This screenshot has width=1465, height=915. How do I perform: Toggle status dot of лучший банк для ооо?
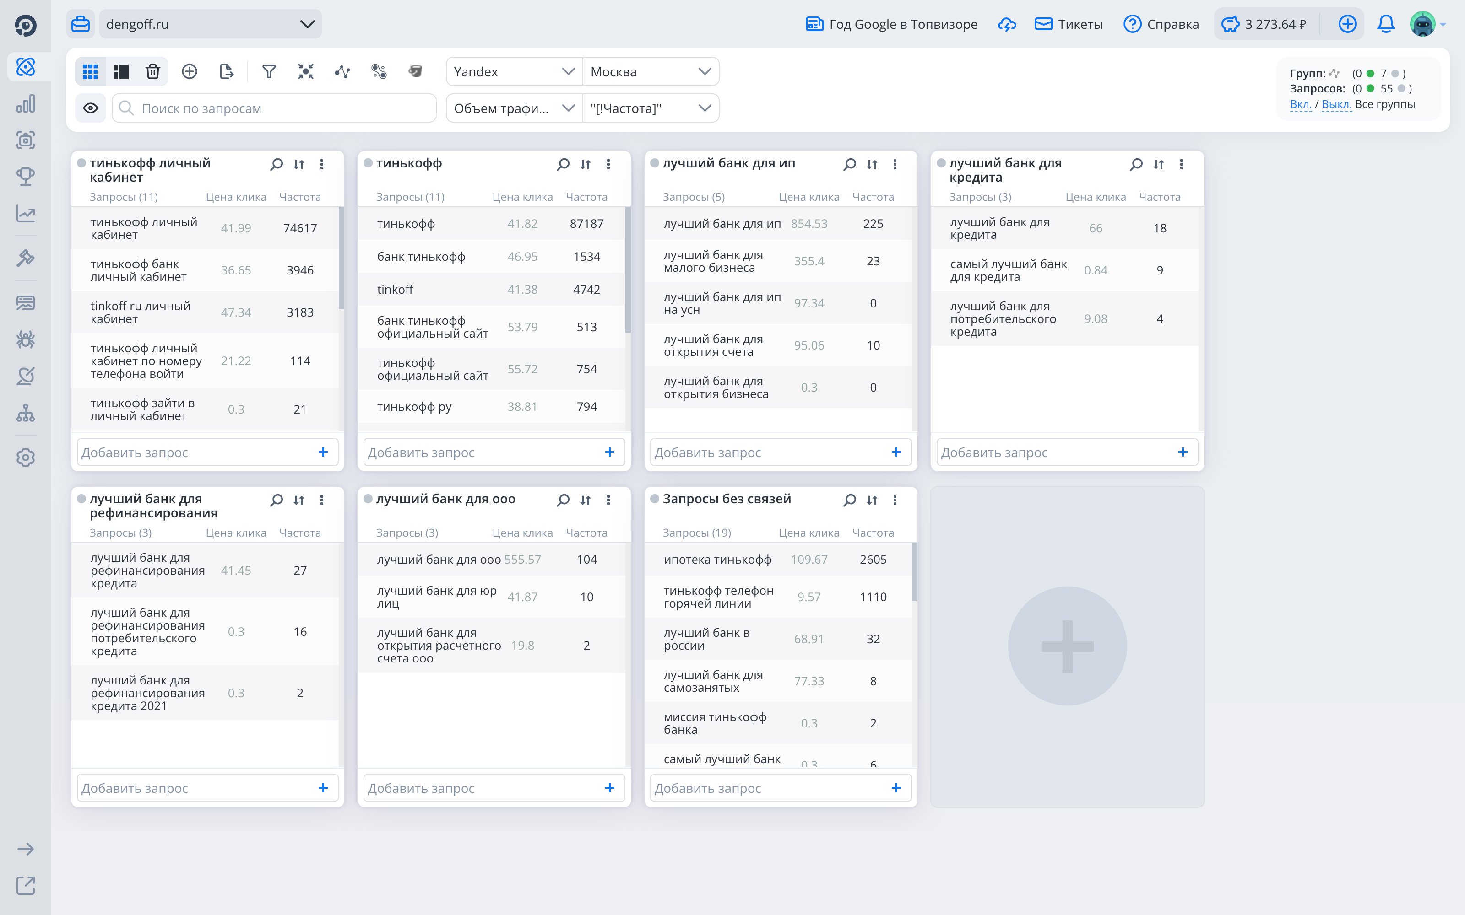368,499
